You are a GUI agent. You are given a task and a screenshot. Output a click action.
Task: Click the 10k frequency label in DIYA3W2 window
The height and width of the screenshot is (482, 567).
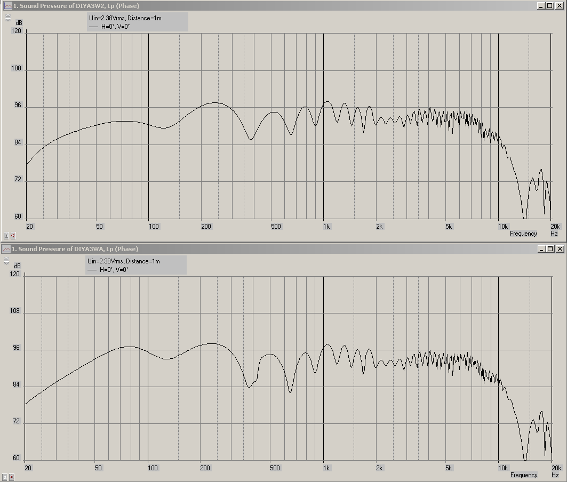(503, 227)
